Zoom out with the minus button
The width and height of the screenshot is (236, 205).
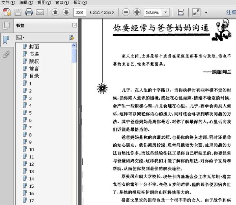coord(126,12)
